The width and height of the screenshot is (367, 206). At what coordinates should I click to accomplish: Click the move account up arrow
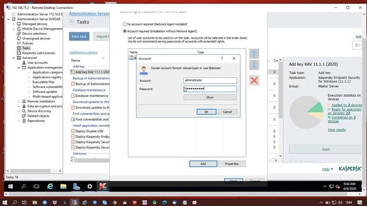(x=254, y=54)
